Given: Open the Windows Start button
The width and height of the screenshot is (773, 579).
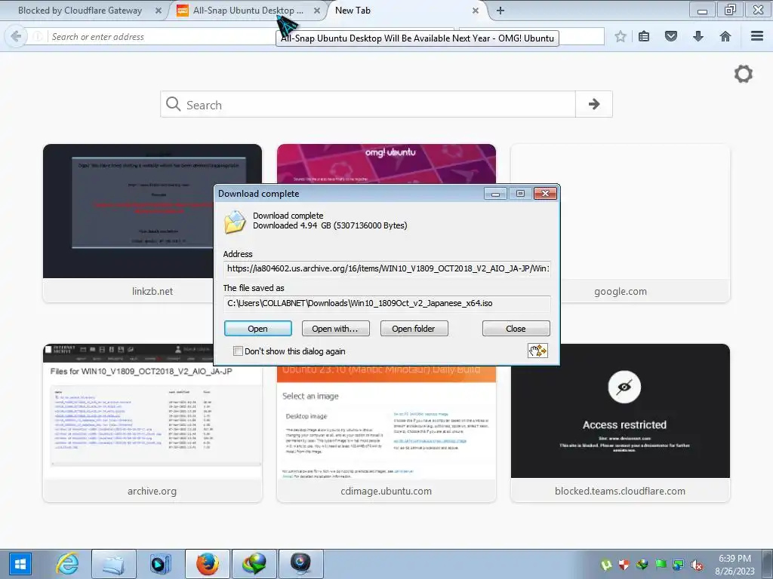Looking at the screenshot, I should coord(20,564).
